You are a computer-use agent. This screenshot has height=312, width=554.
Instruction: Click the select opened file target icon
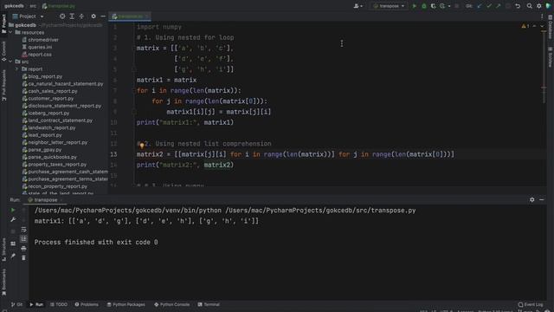pyautogui.click(x=62, y=16)
